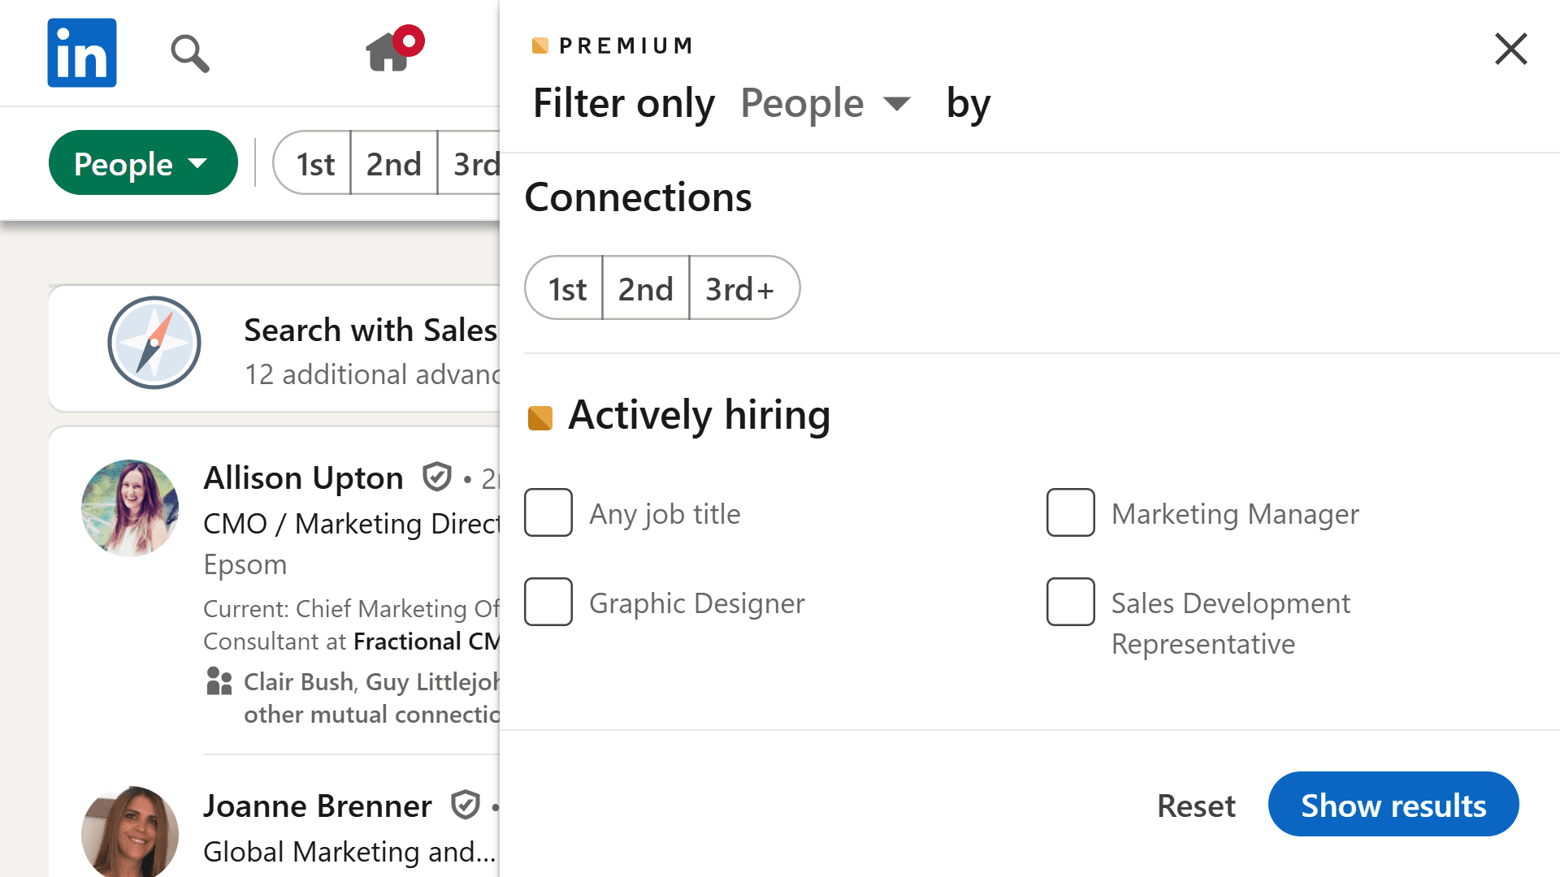Click the Actively hiring premium square icon
The image size is (1560, 877).
point(539,416)
